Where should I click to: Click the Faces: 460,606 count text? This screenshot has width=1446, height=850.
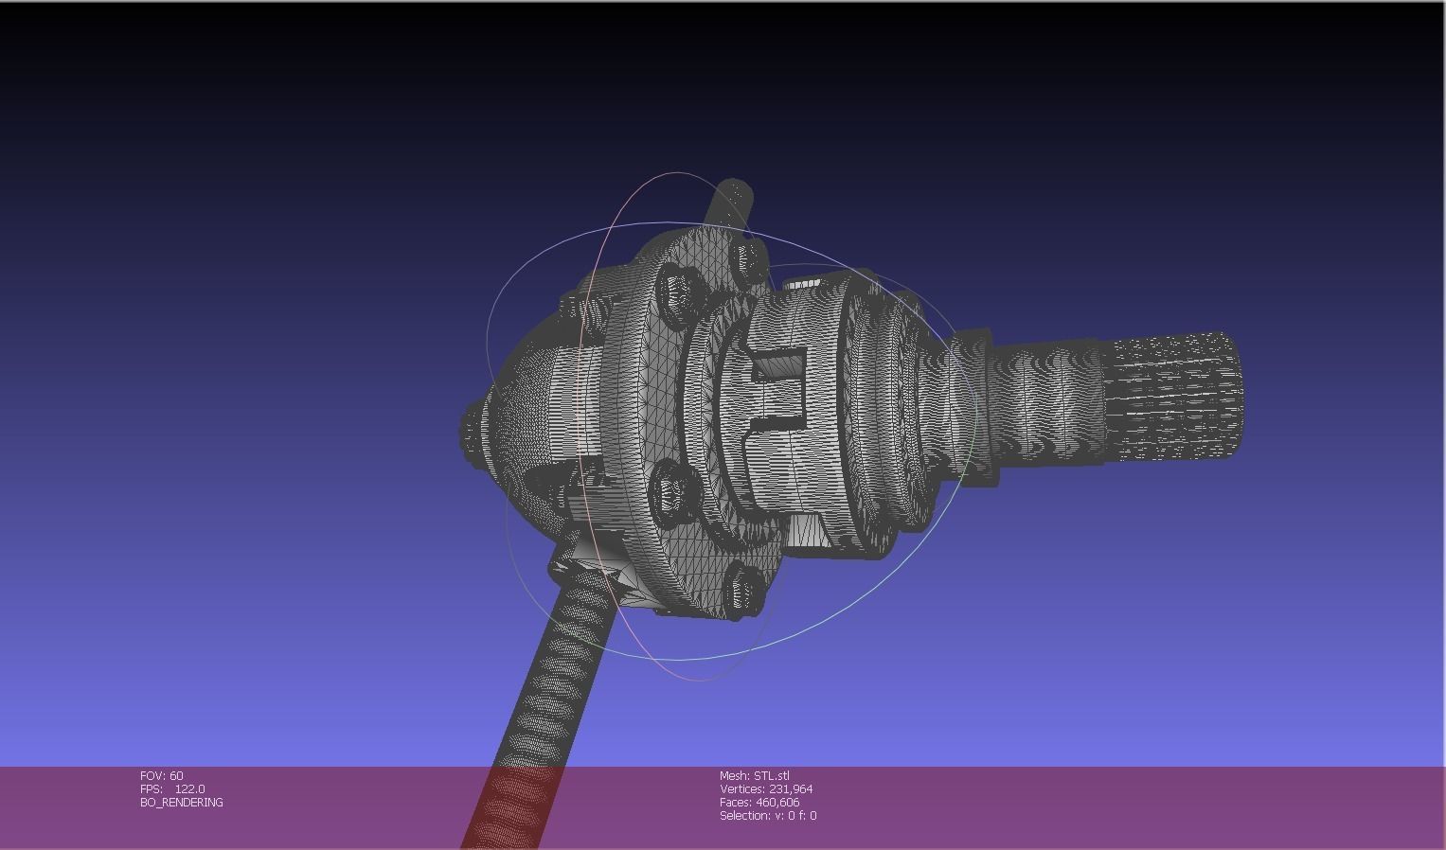coord(759,801)
